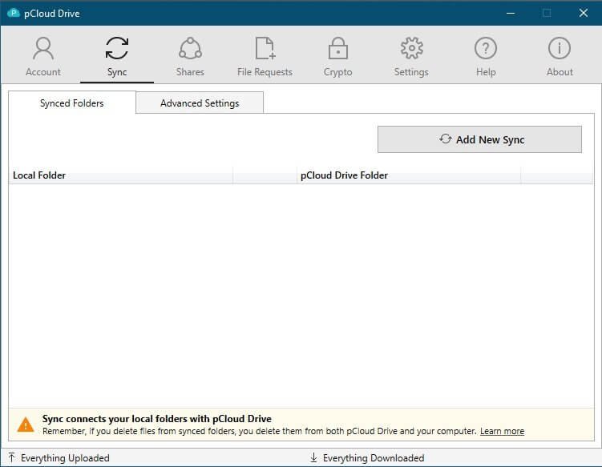This screenshot has height=467, width=602.
Task: Click the Local Folder column header
Action: click(x=120, y=175)
